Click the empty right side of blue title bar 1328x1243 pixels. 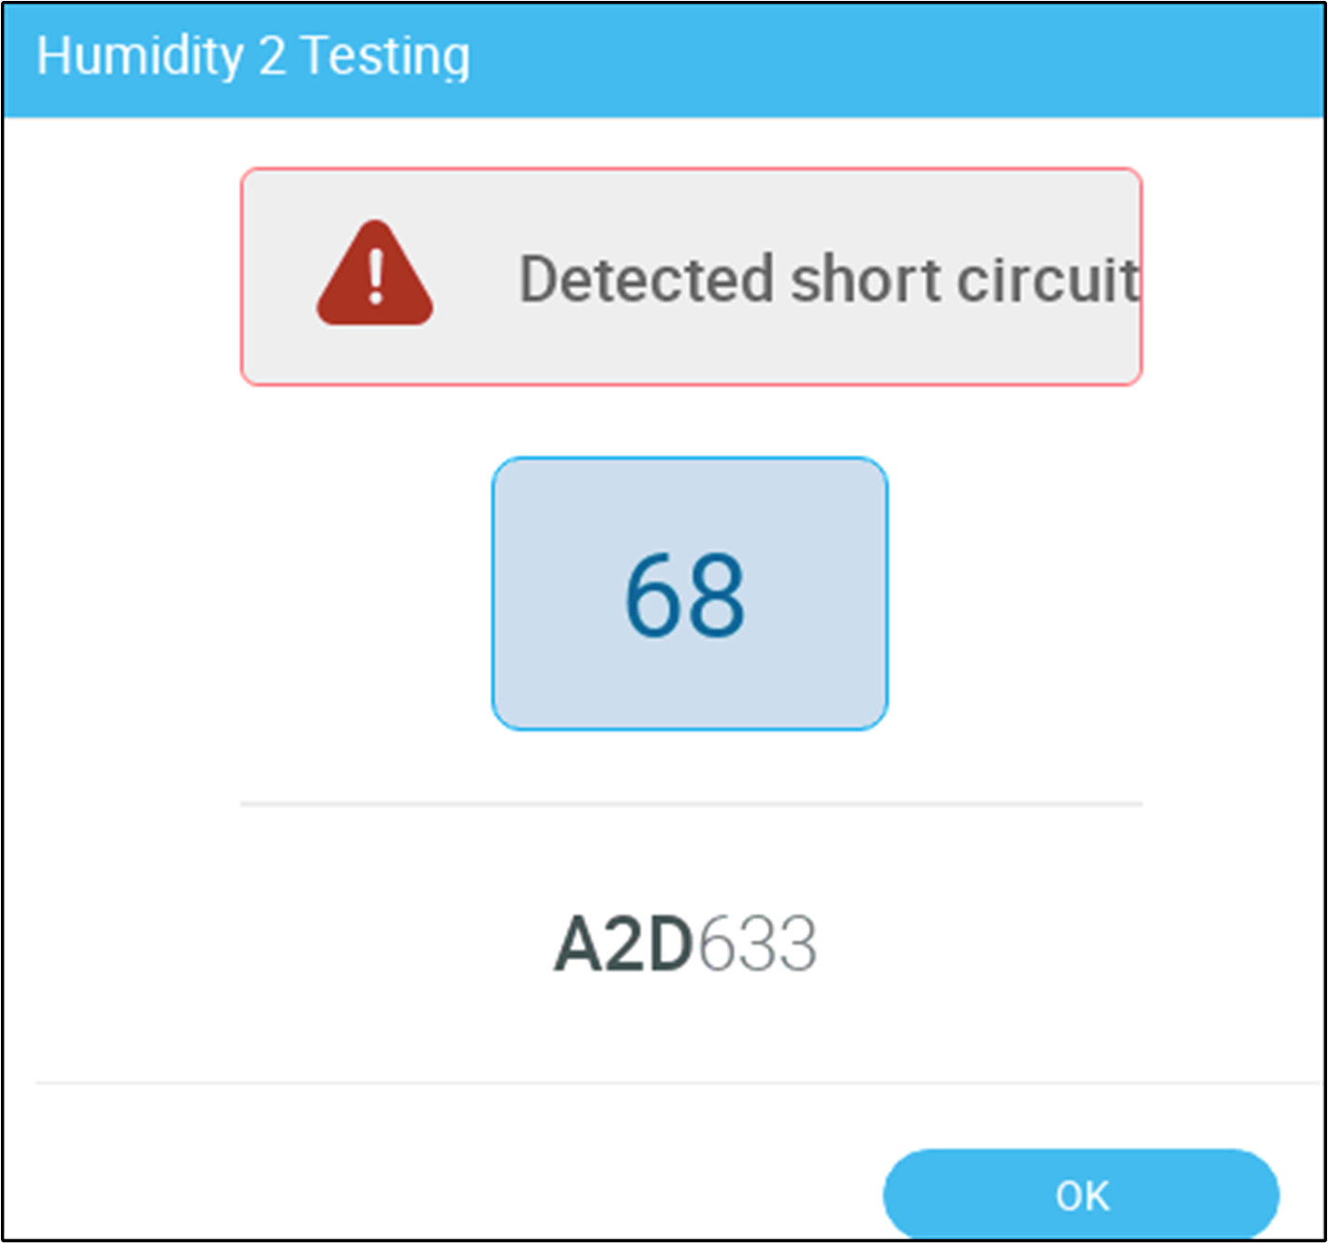tap(936, 58)
